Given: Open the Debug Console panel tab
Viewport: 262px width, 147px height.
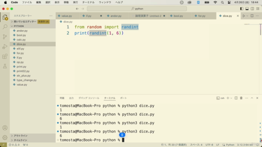Looking at the screenshot, I should (89, 98).
